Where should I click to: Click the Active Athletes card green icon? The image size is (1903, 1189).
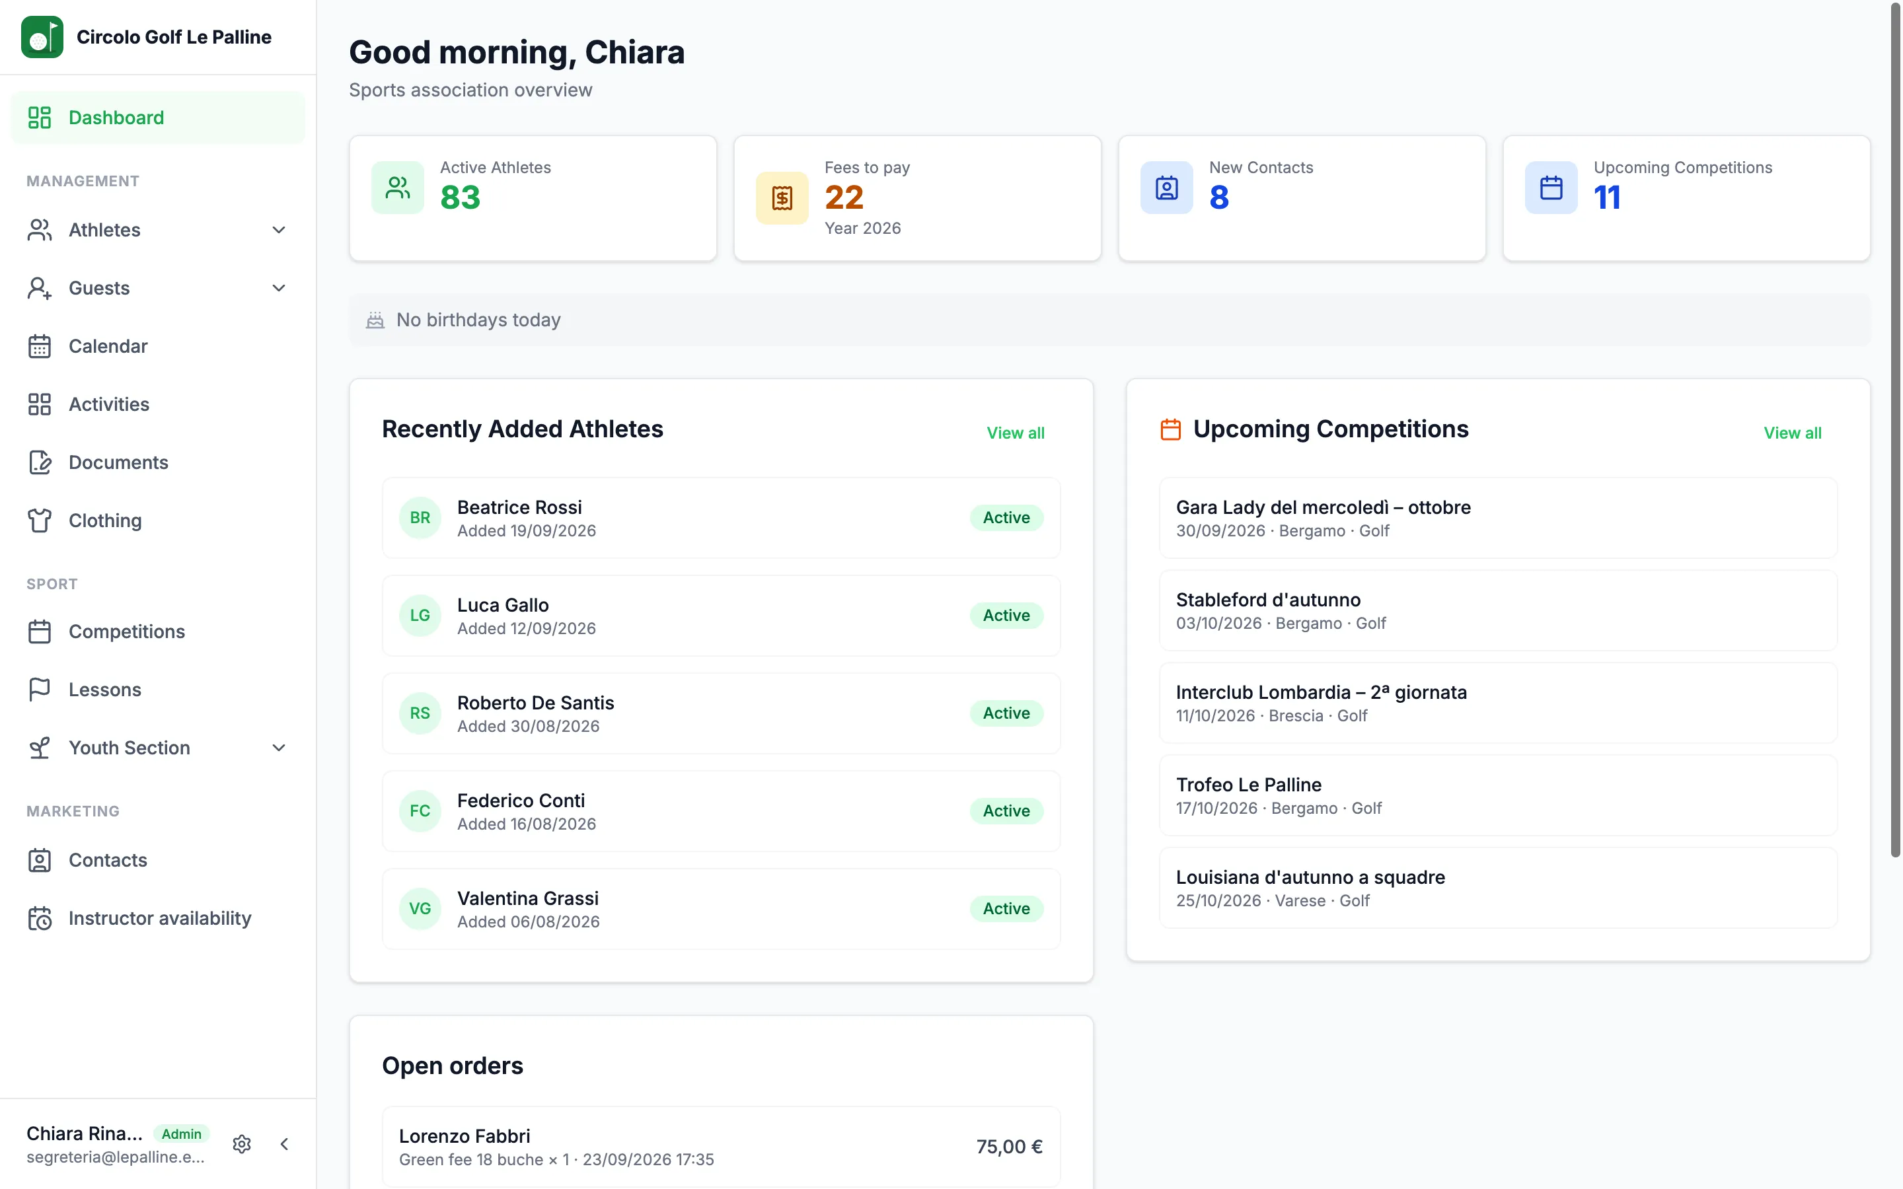tap(398, 187)
